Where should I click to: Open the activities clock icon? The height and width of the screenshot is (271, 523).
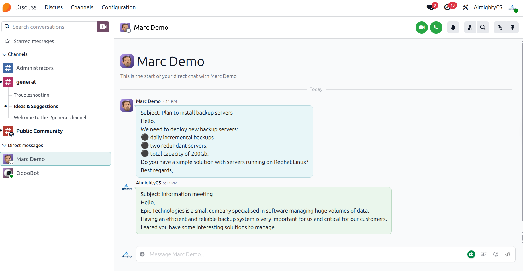coord(448,7)
